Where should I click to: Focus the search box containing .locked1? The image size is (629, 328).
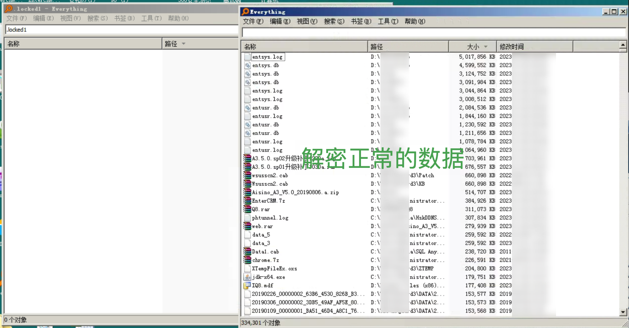122,30
